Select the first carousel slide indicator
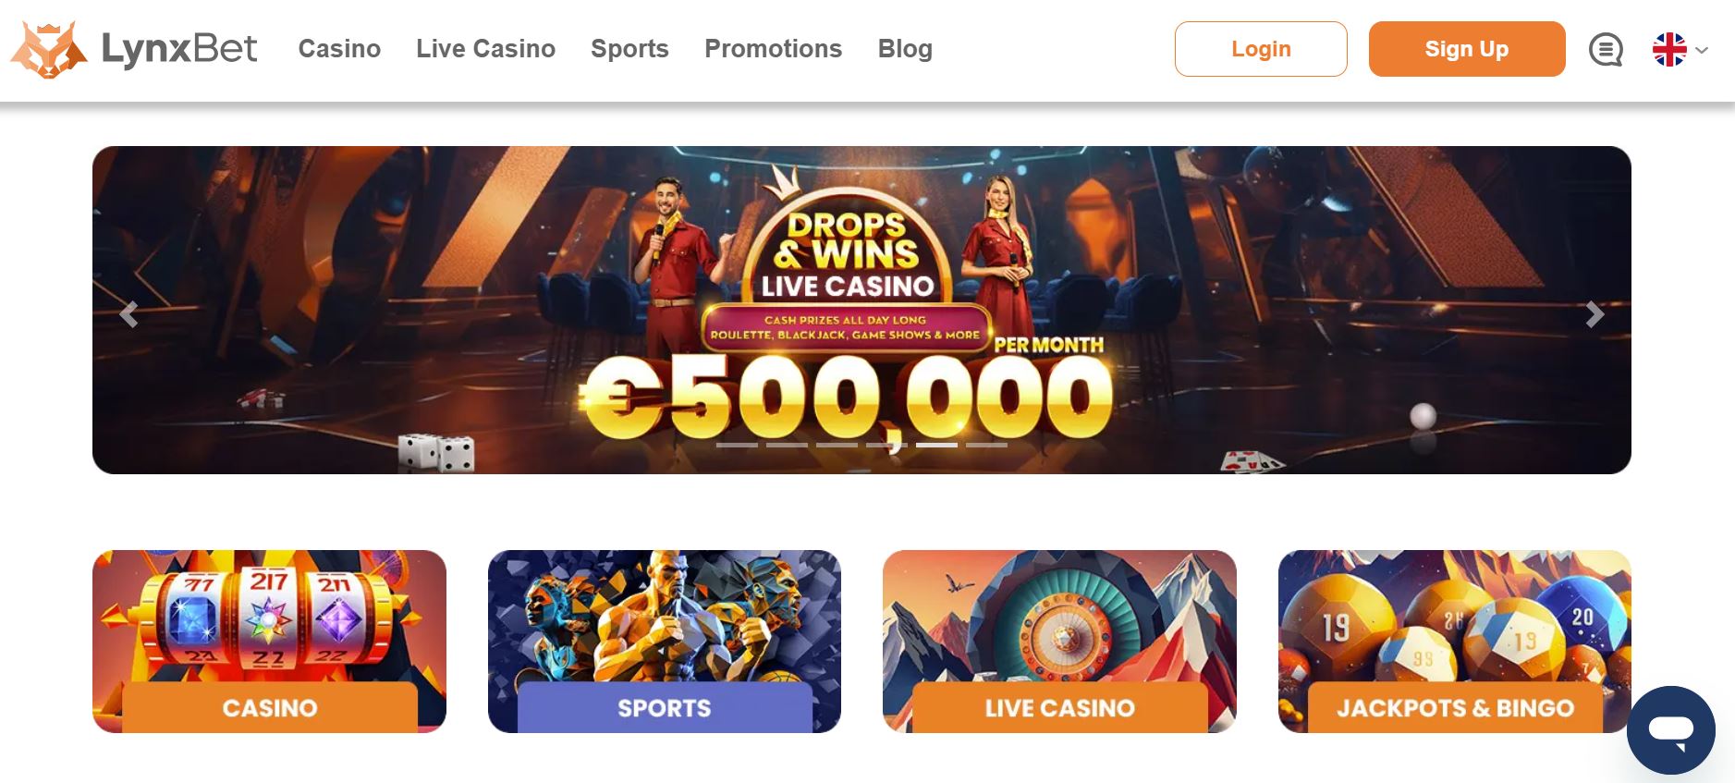The height and width of the screenshot is (783, 1735). tap(737, 445)
